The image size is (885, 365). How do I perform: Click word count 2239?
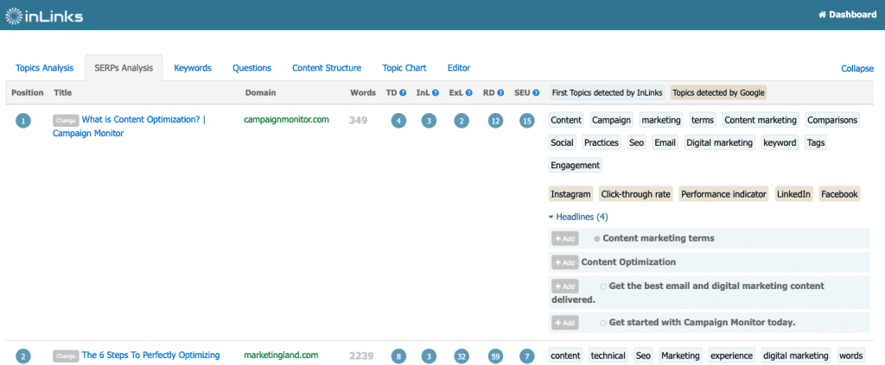point(361,356)
